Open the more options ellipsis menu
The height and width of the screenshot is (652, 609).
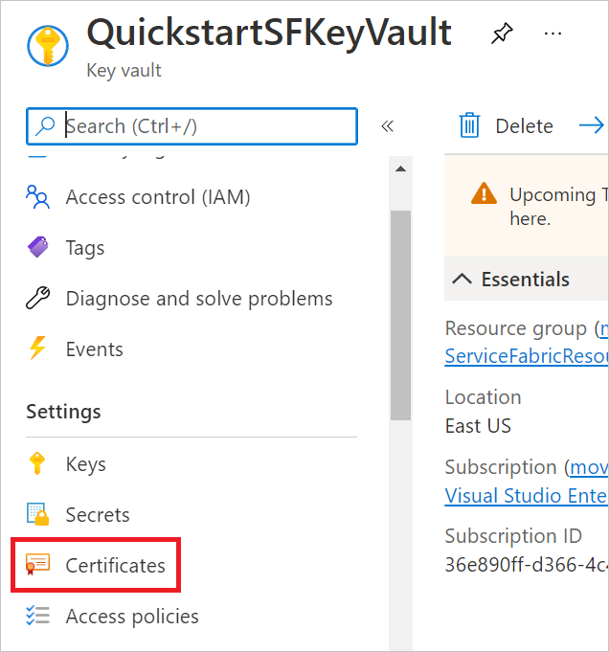click(553, 34)
